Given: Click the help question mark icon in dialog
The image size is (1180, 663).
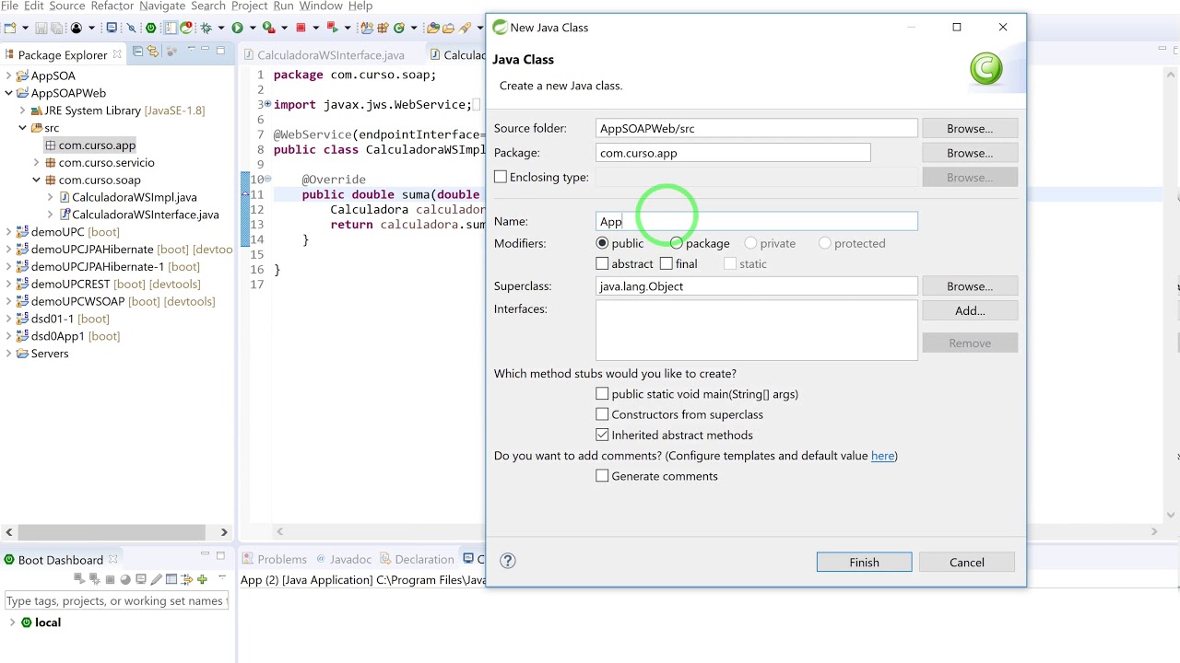Looking at the screenshot, I should tap(508, 561).
